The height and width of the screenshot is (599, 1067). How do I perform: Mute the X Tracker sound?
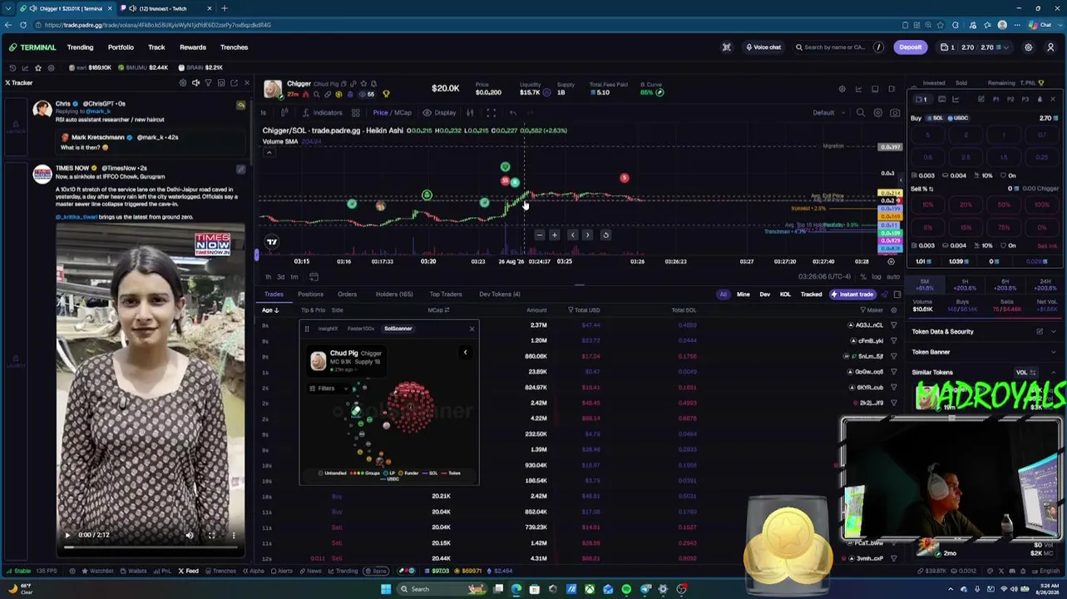(195, 82)
